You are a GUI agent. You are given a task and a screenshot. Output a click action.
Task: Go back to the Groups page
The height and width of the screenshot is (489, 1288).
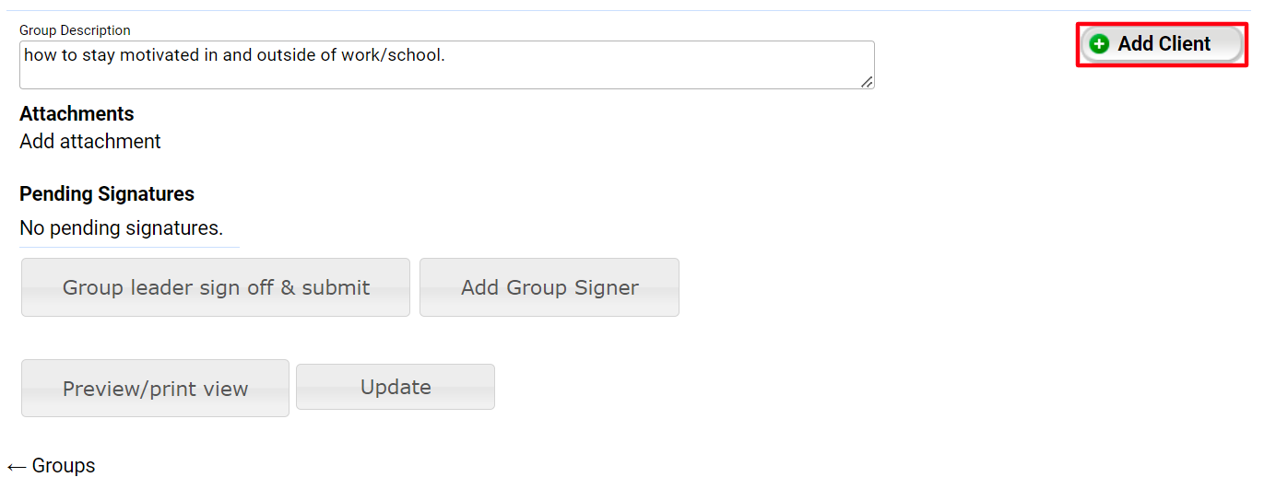pos(63,466)
